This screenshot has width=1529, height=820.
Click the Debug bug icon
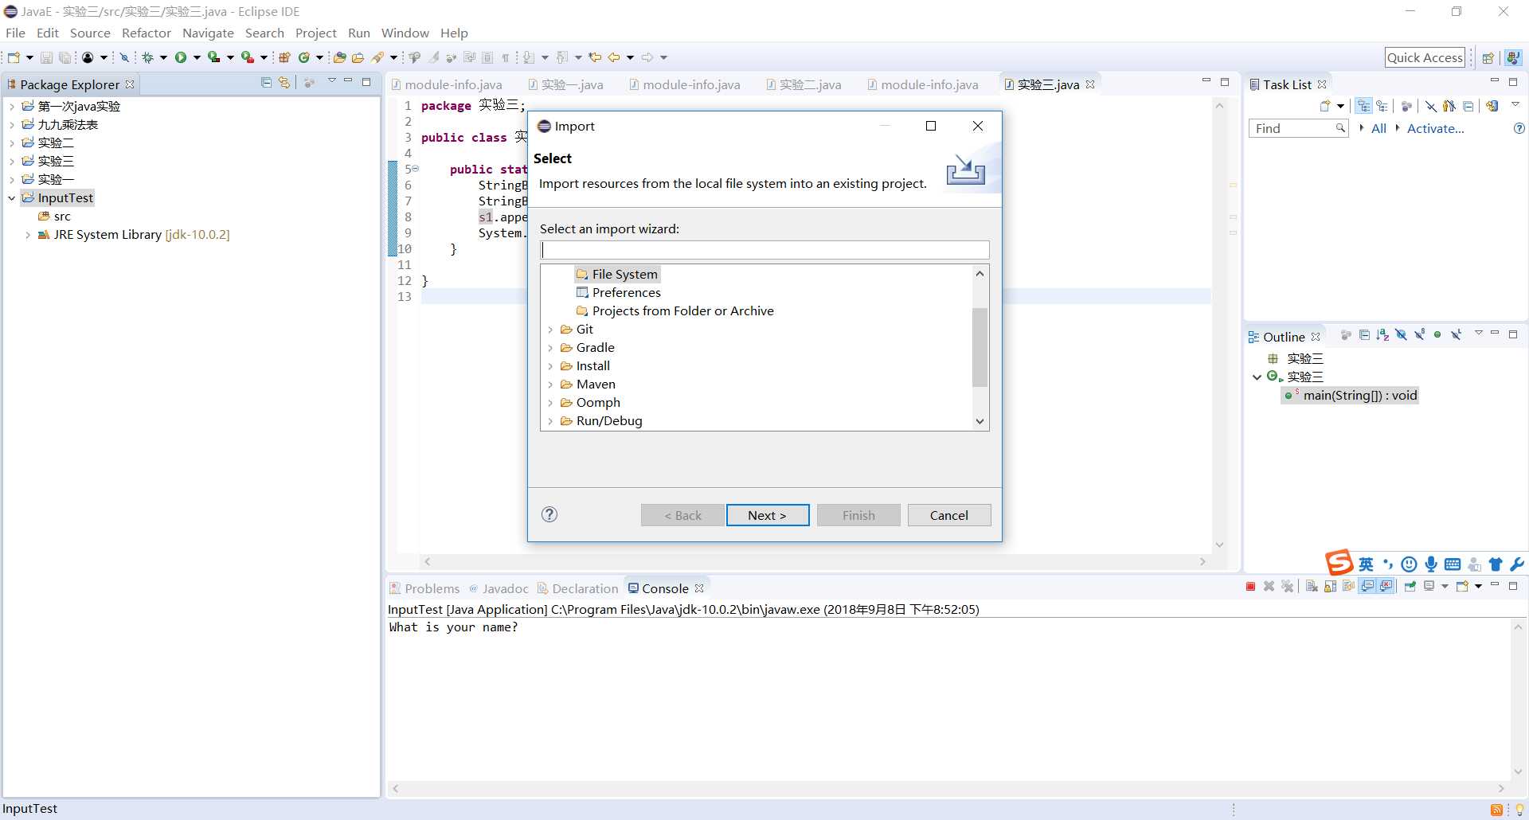148,57
